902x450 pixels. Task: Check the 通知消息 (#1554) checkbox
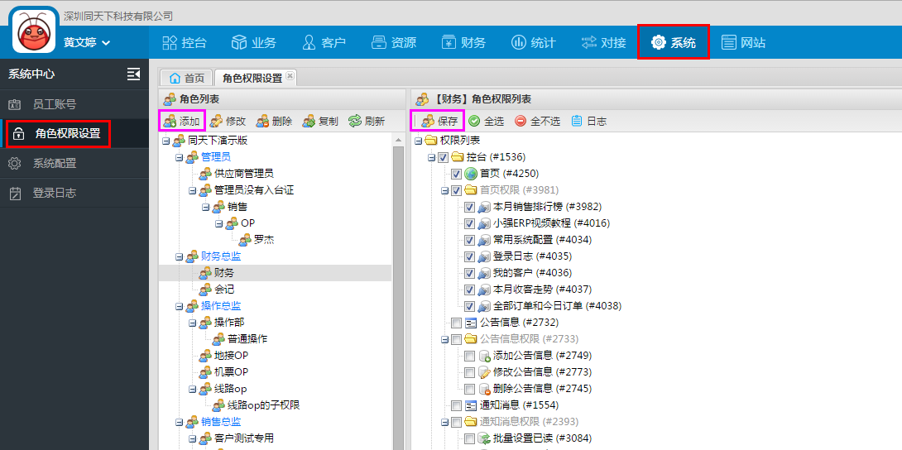point(456,405)
